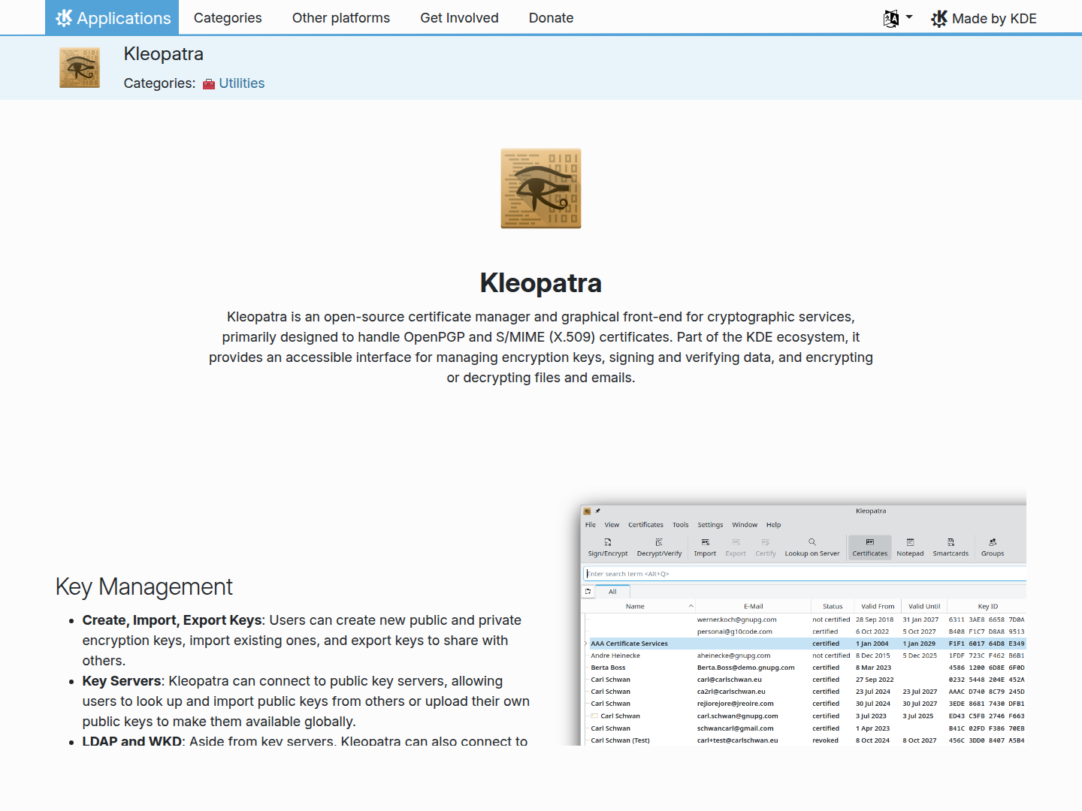Select the Certificates toolbar view icon
Image resolution: width=1082 pixels, height=811 pixels.
(870, 542)
